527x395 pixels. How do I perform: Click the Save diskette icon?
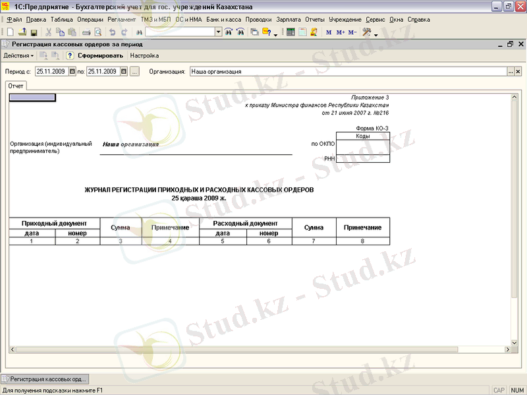[34, 32]
